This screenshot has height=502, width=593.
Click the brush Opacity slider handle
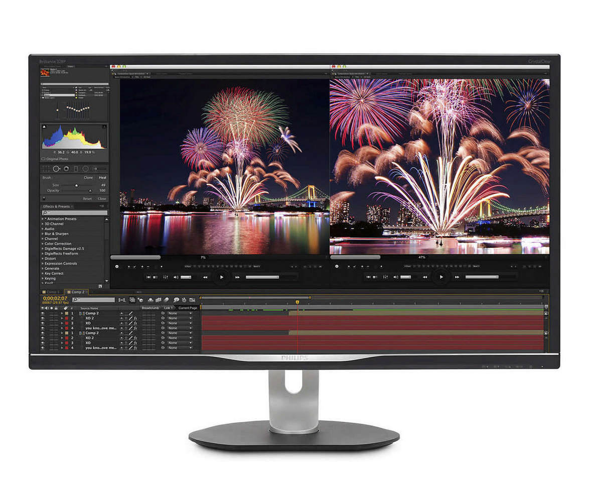[90, 191]
